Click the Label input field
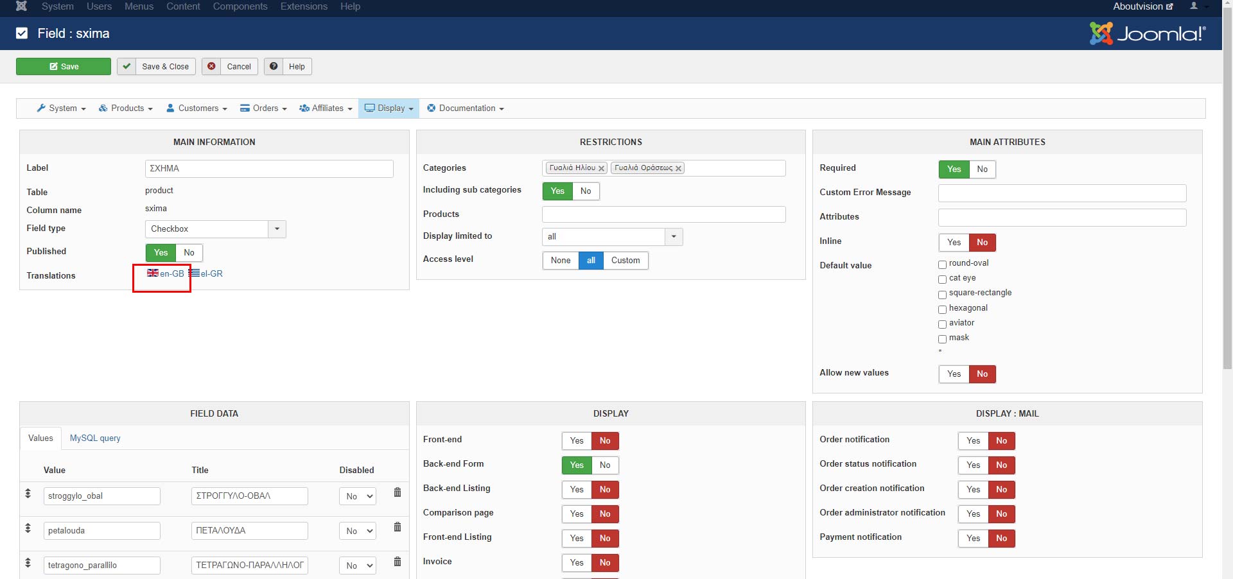The image size is (1233, 579). tap(269, 169)
